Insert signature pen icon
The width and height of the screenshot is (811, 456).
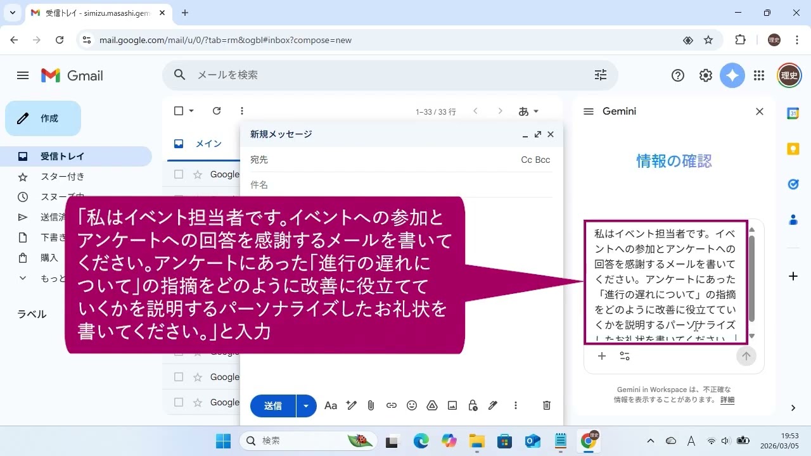click(x=493, y=405)
